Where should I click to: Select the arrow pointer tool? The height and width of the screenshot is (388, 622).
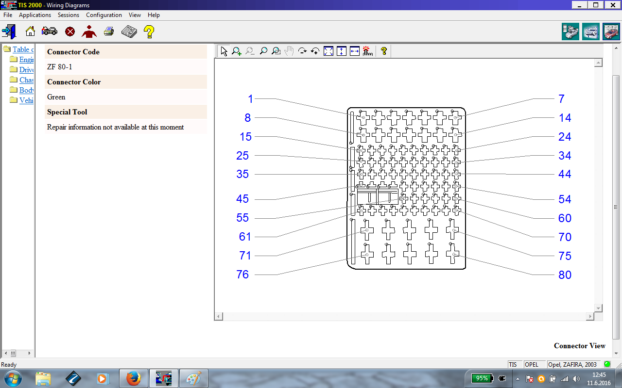224,51
